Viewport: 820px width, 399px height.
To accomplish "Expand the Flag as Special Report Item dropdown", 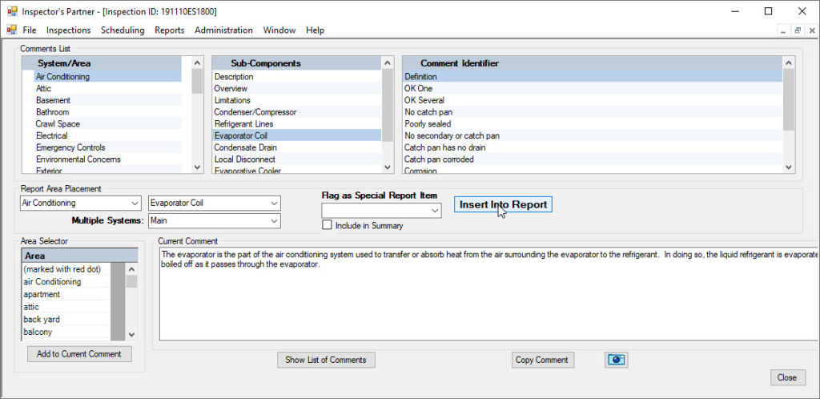I will click(x=435, y=211).
